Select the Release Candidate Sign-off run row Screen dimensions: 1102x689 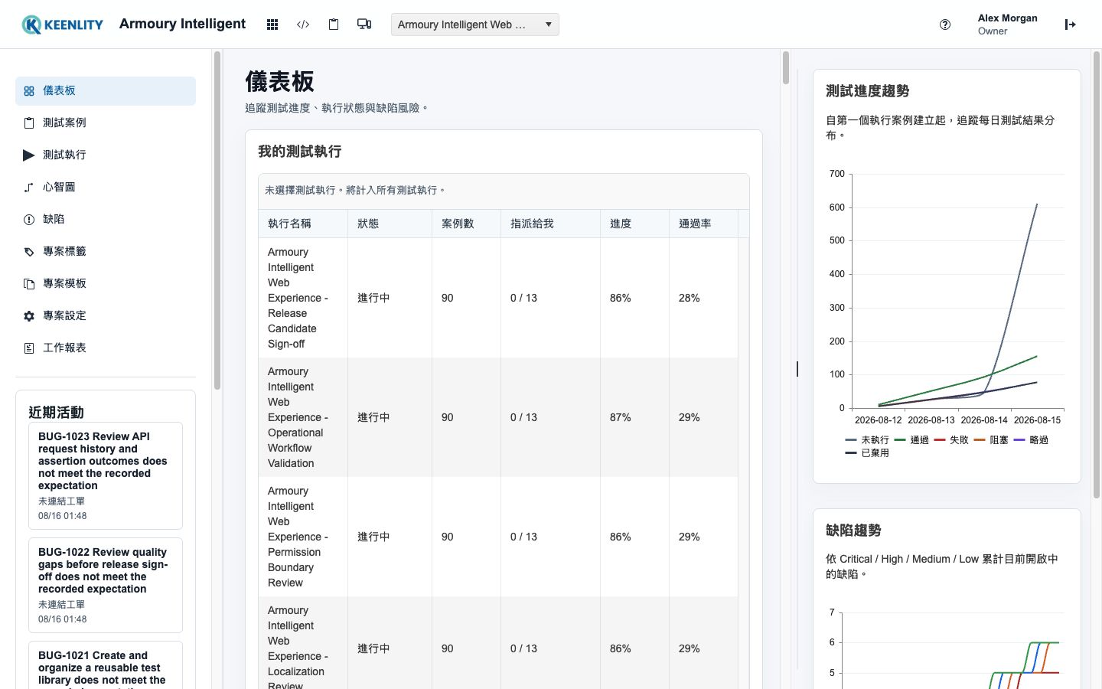coord(498,298)
